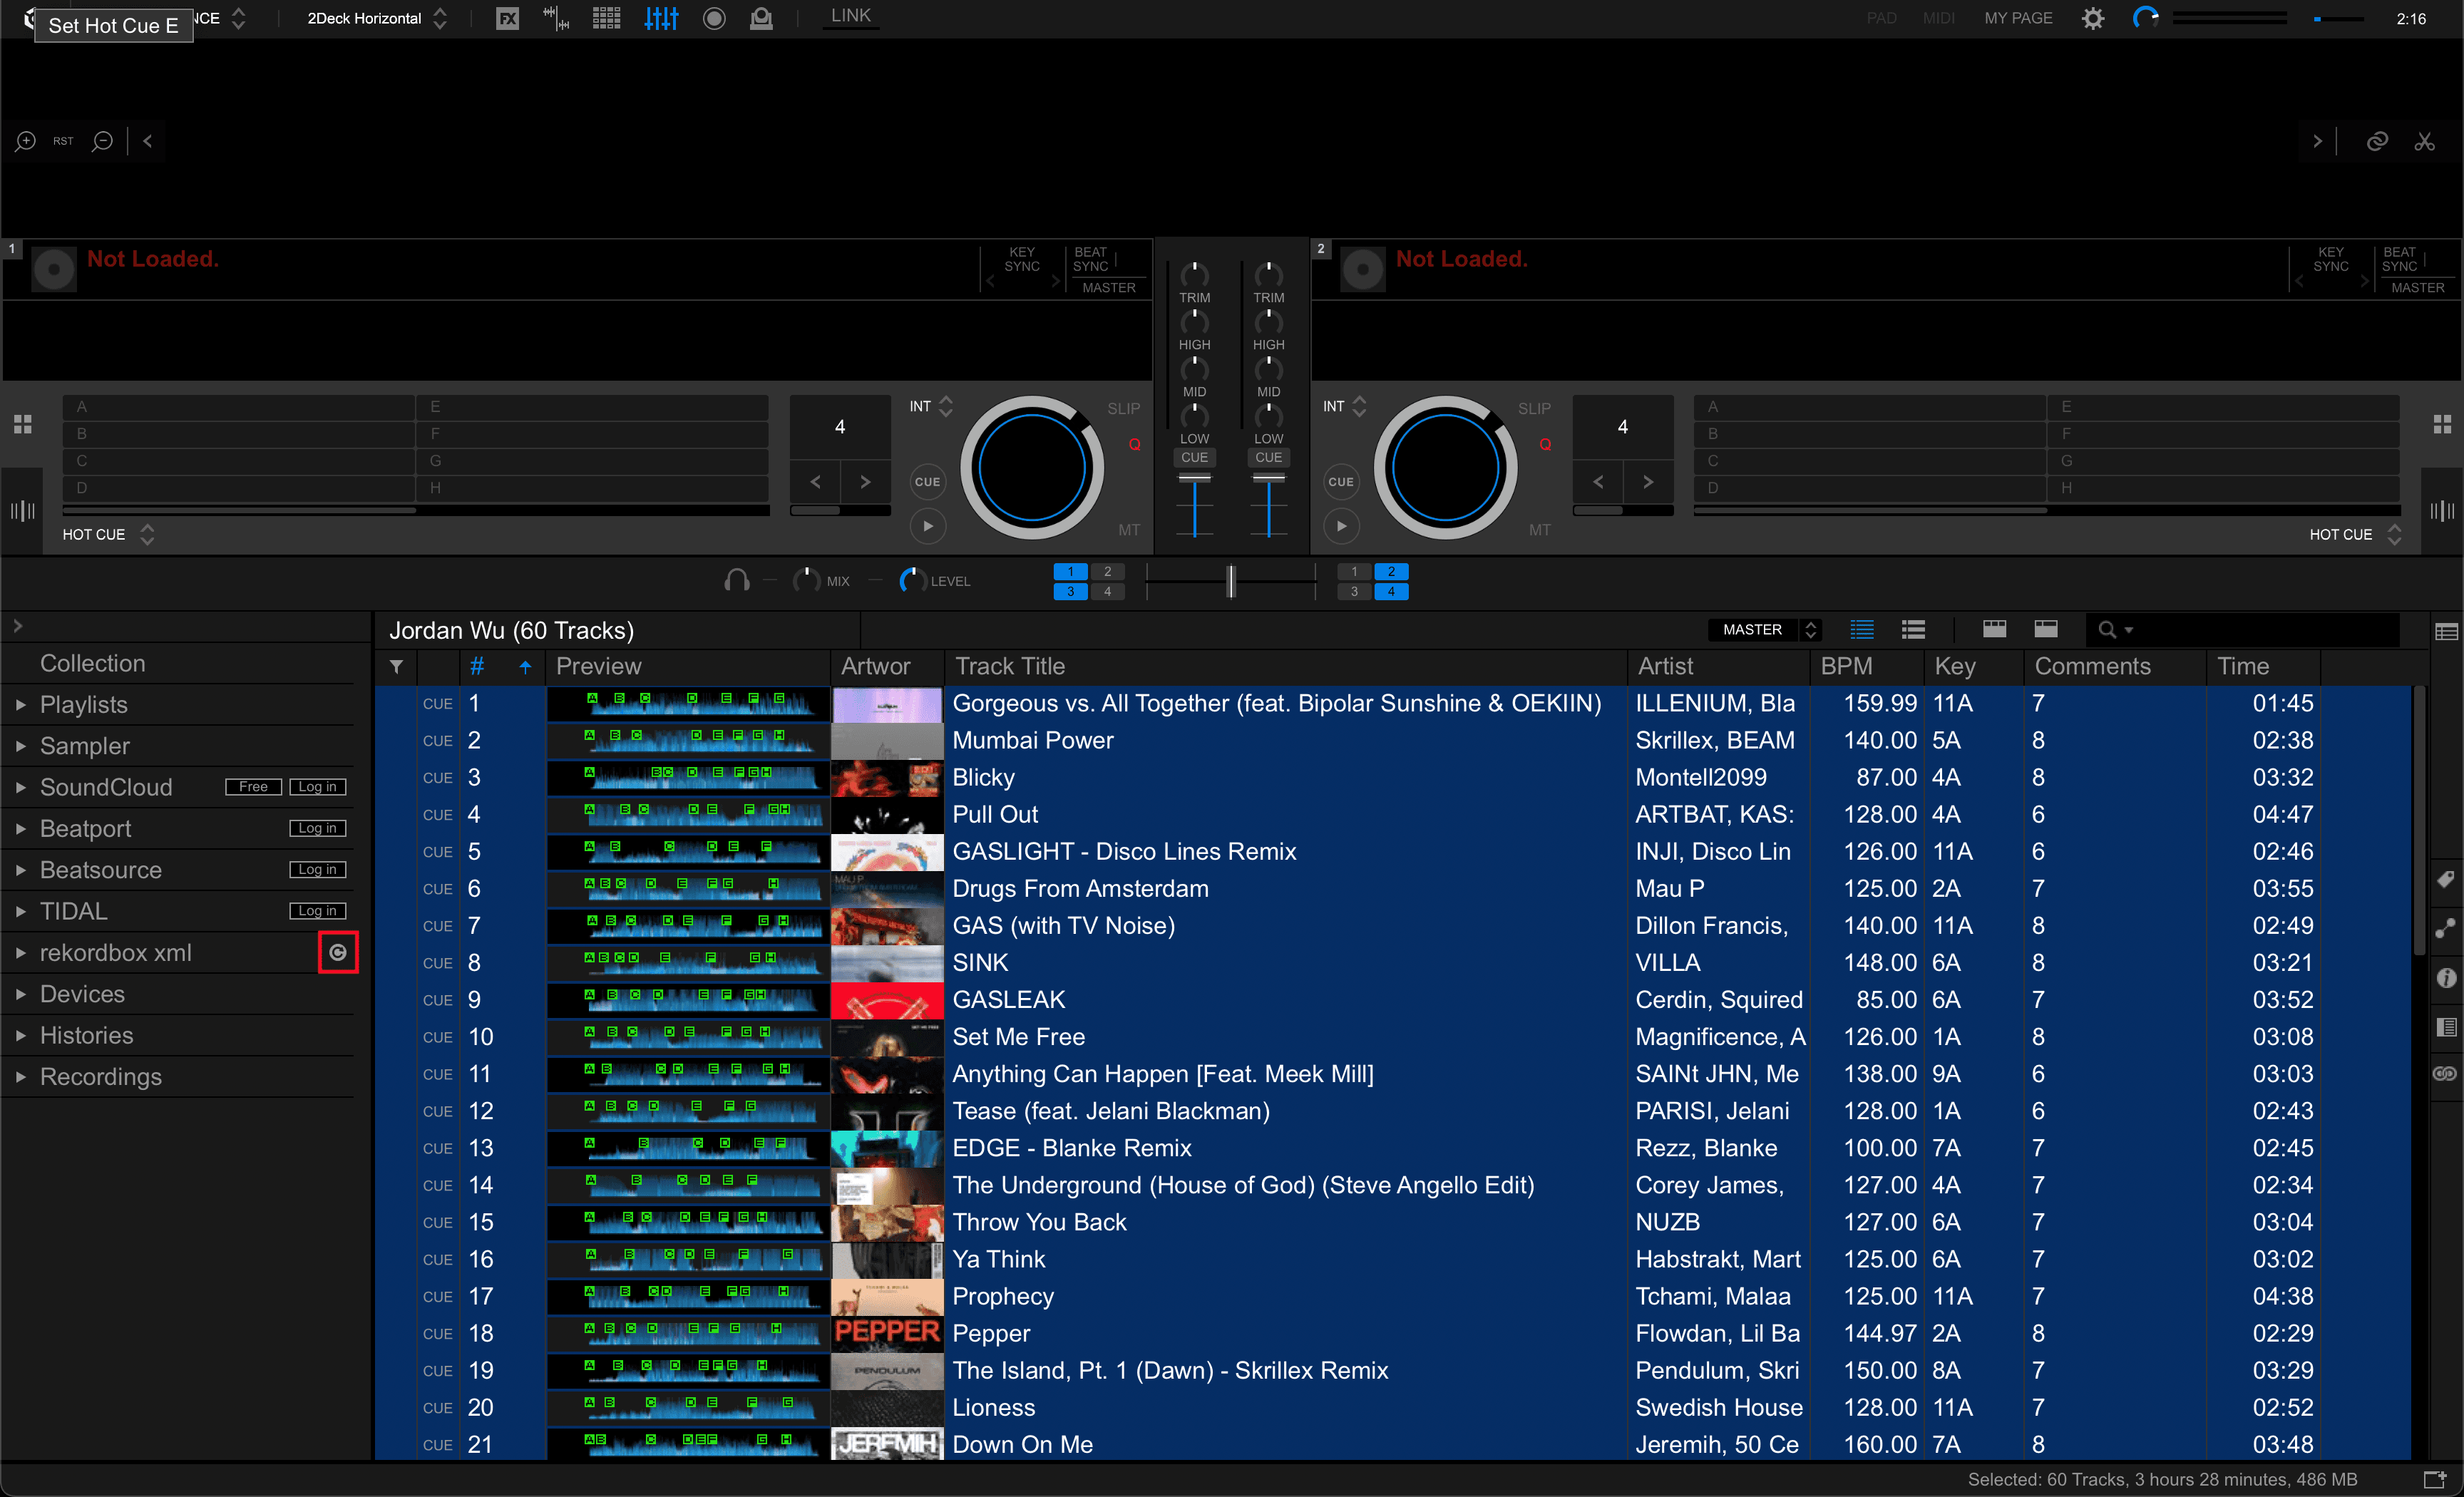Screen dimensions: 2464x1497
Task: Click the LINK tab
Action: (x=850, y=16)
